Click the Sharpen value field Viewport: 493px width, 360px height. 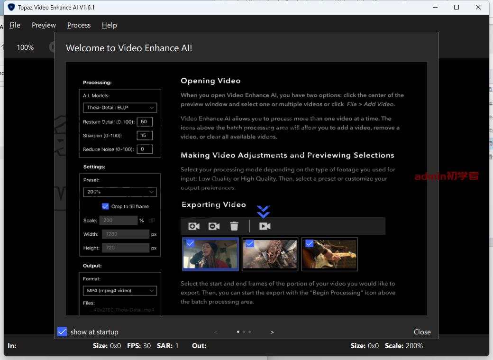(145, 136)
